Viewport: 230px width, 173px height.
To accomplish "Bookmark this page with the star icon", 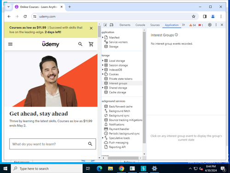I will 194,17.
